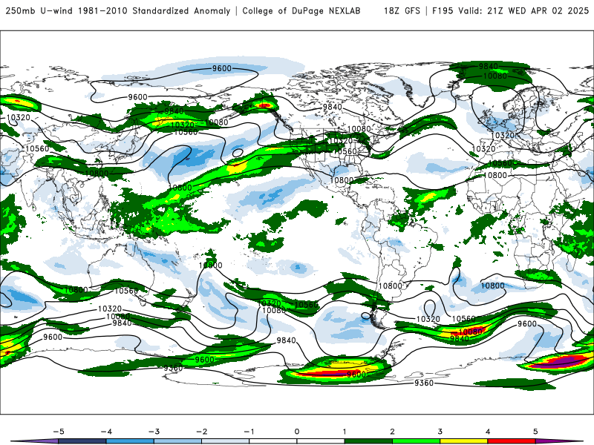Click the bright green swatch between 2 and 3
Screen dimensions: 594x445
[416, 441]
